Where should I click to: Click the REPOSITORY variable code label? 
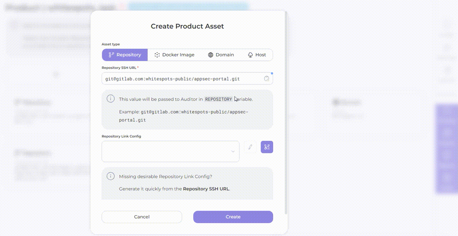(218, 99)
